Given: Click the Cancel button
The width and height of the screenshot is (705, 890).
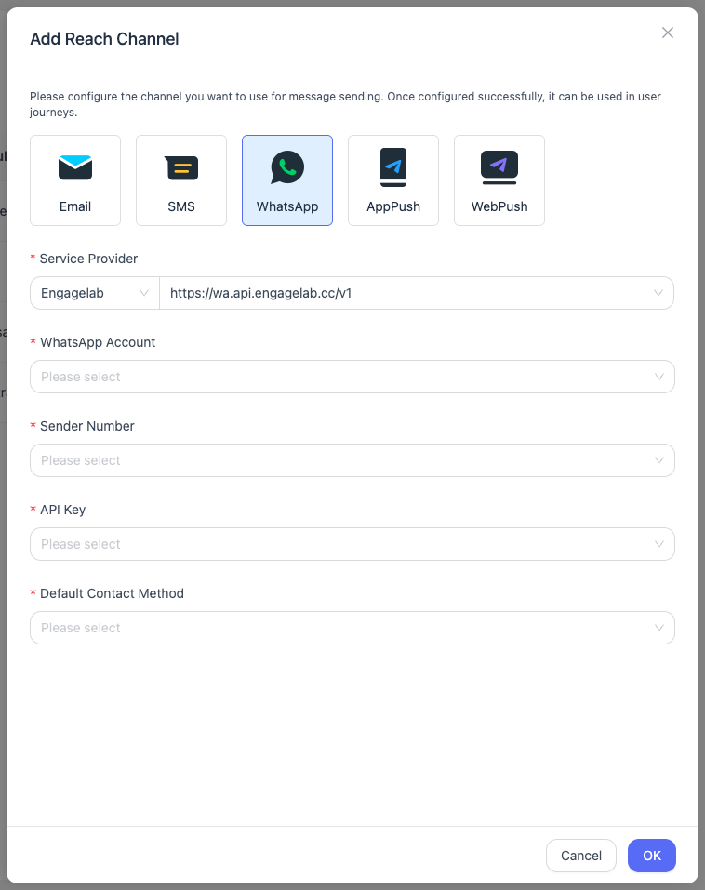Looking at the screenshot, I should click(x=581, y=856).
